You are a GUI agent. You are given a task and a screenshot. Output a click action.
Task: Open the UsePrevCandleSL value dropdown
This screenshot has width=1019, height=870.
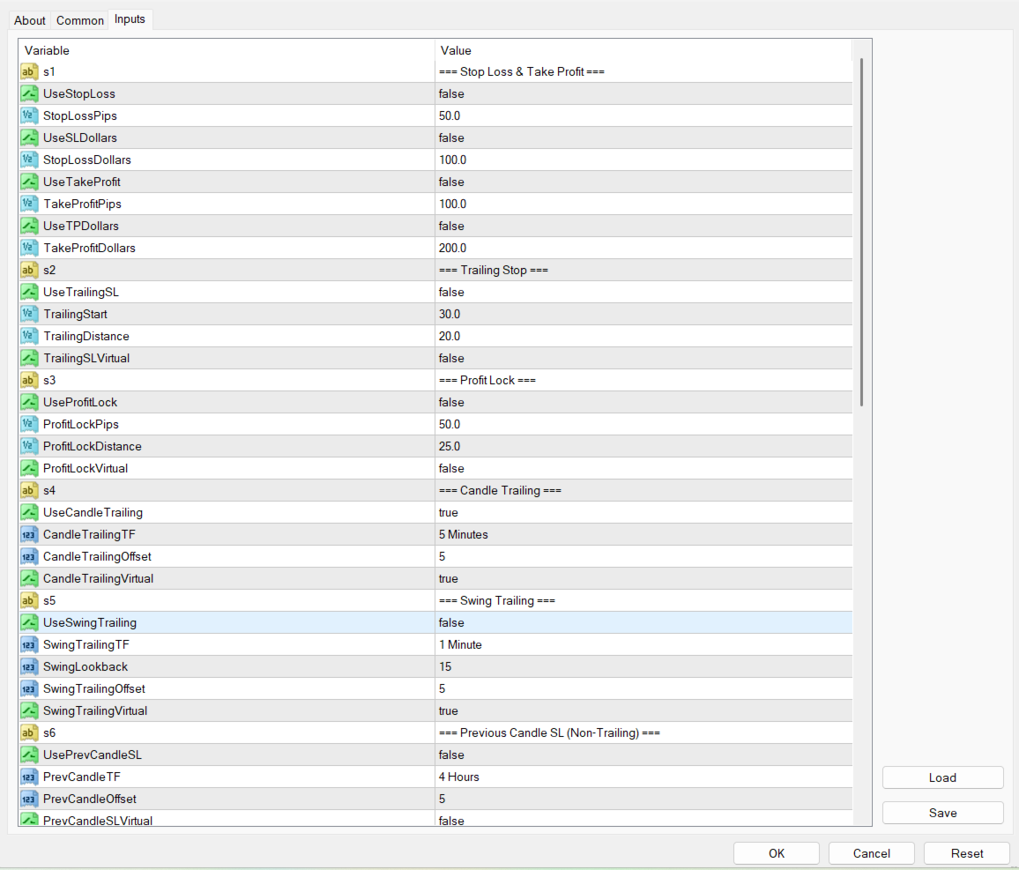(643, 755)
